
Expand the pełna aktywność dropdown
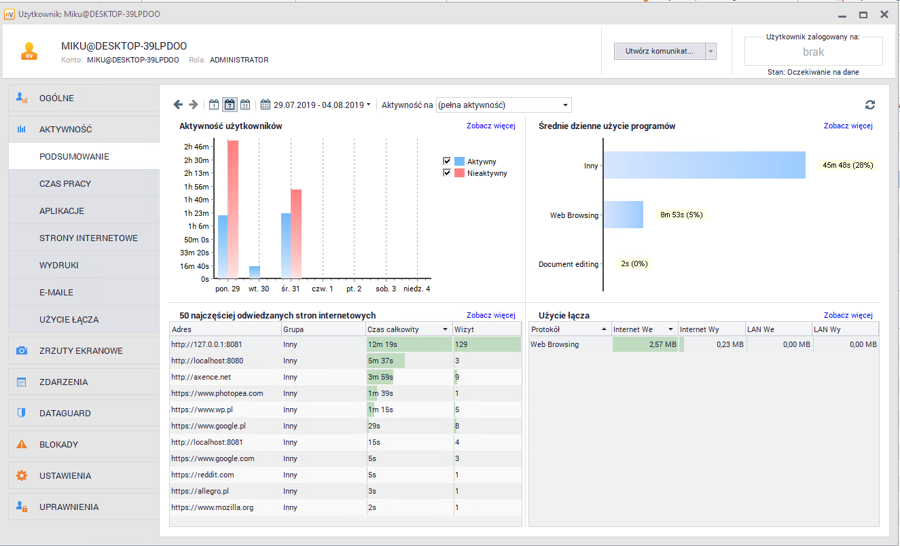564,105
